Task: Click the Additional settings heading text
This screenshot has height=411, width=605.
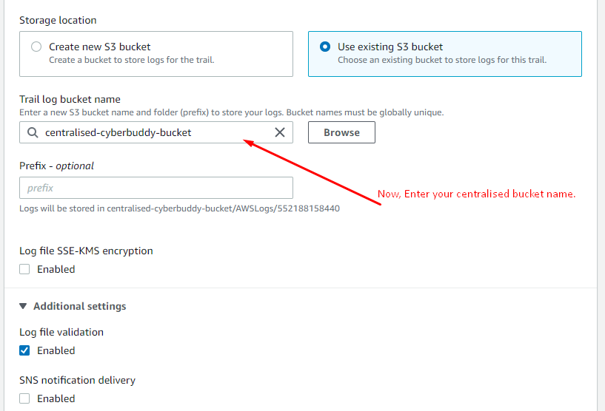Action: 80,306
